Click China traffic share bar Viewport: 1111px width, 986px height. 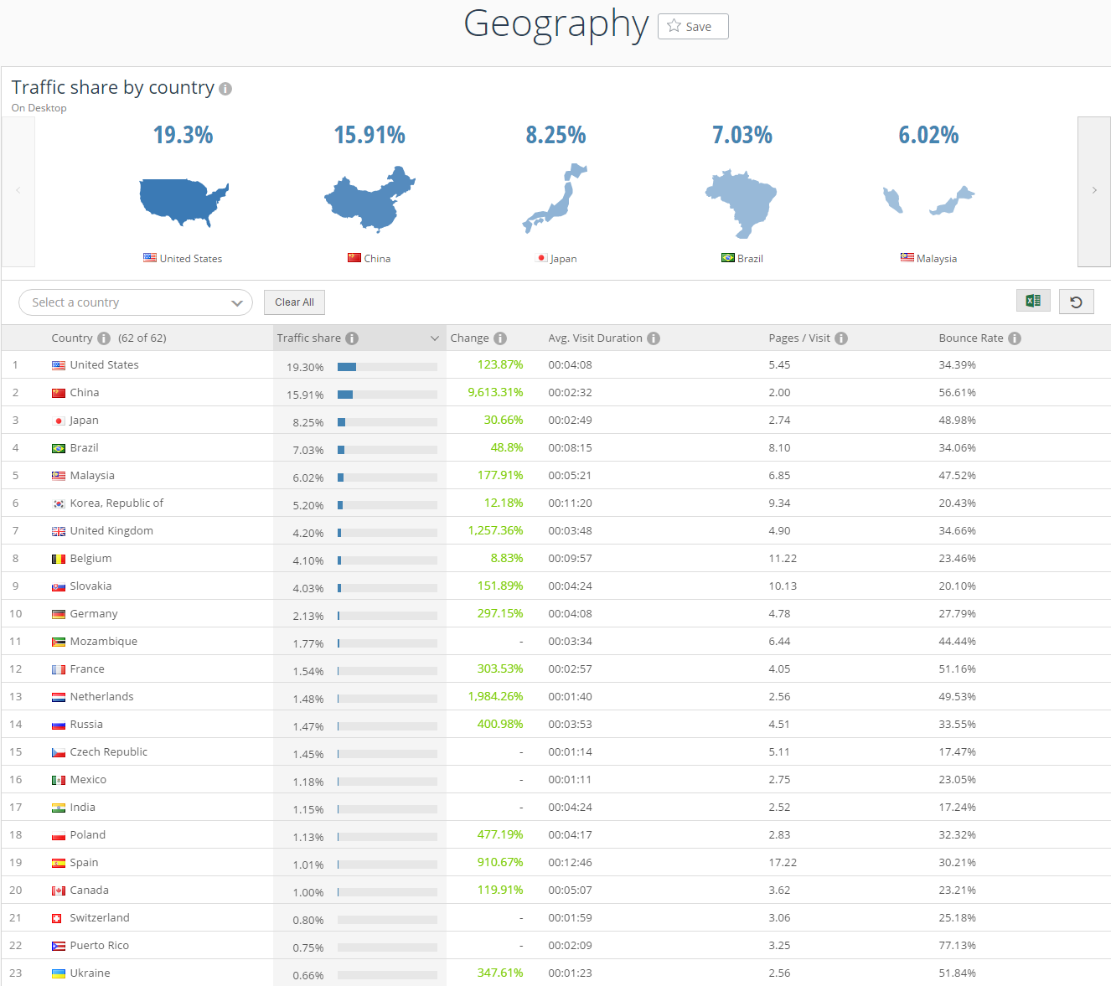[x=387, y=395]
